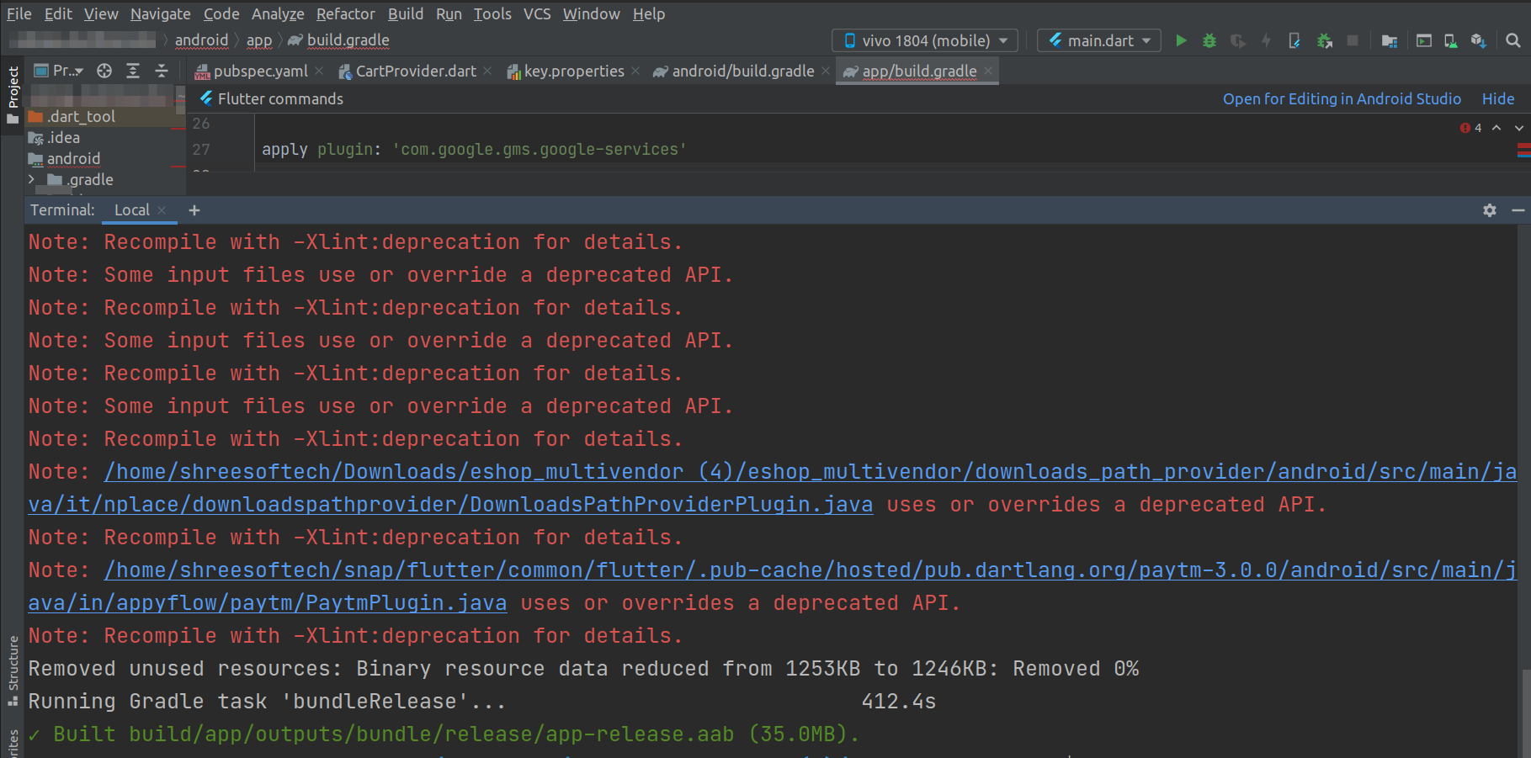Add a new terminal tab with plus

coord(194,210)
